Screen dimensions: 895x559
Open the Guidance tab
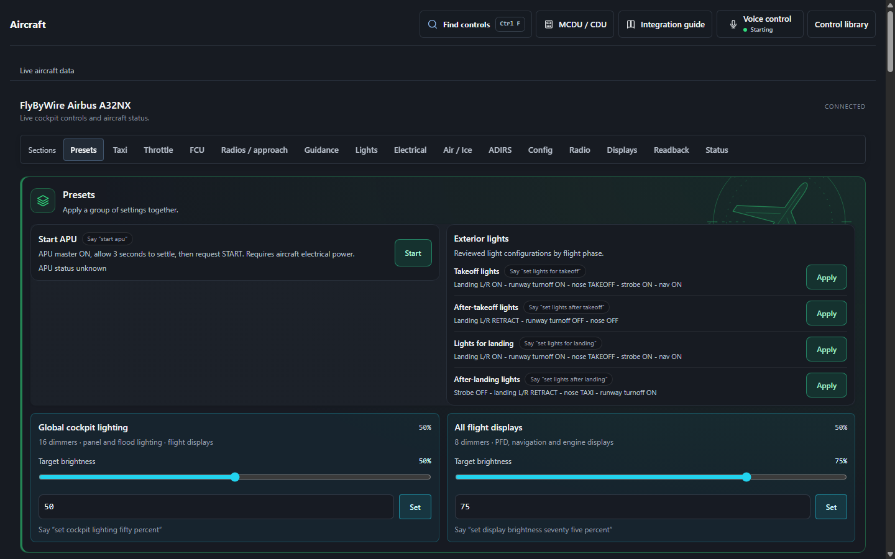(321, 150)
